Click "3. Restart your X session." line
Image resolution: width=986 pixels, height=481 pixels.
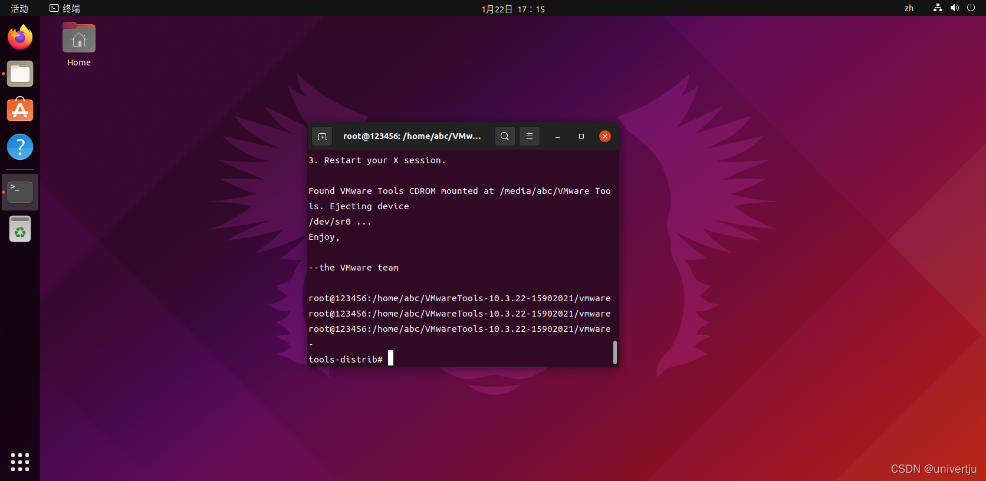point(377,160)
